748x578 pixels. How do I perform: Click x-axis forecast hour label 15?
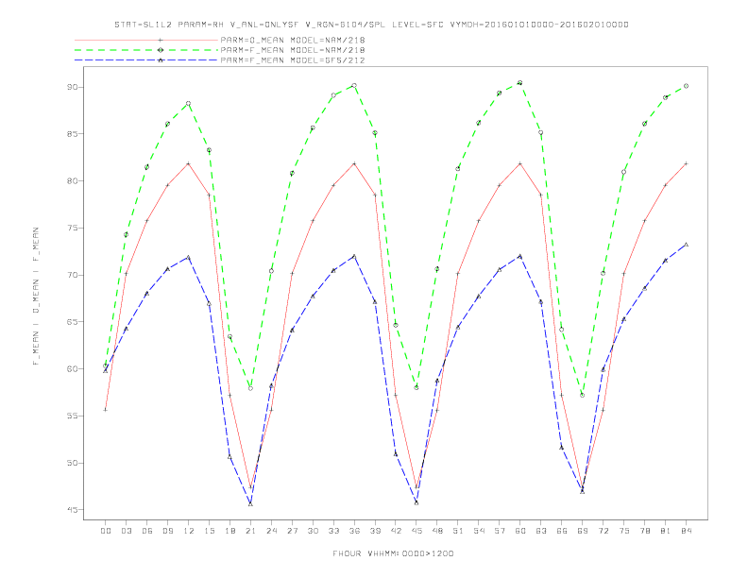coord(210,531)
